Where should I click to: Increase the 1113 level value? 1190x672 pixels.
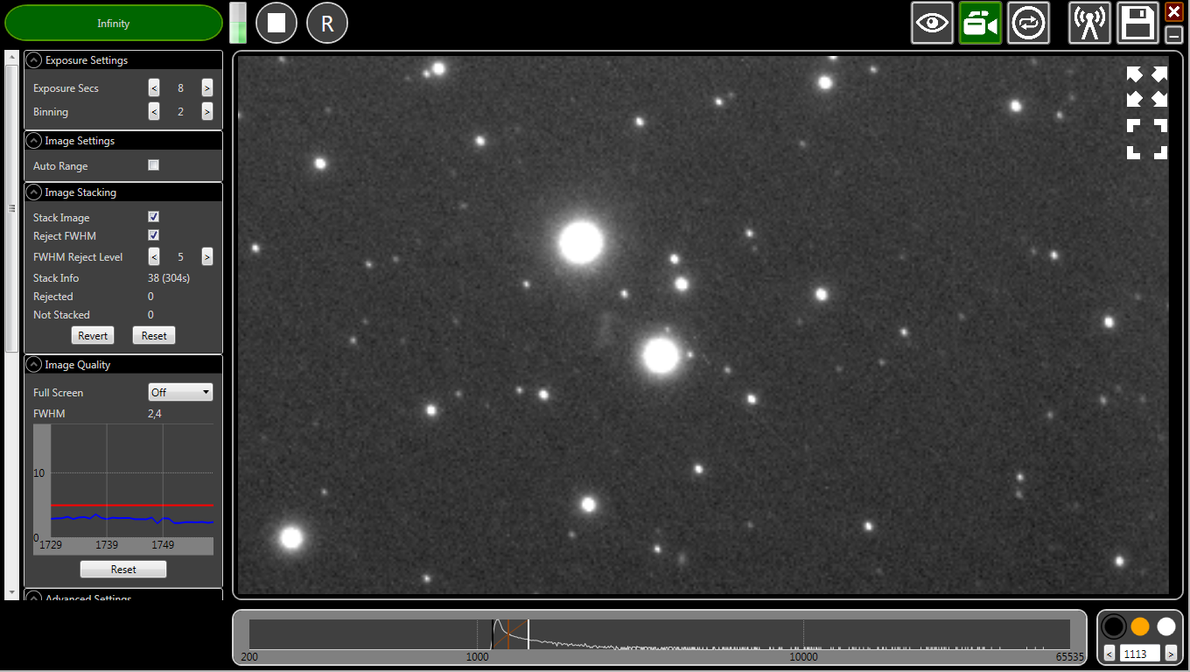tap(1172, 653)
